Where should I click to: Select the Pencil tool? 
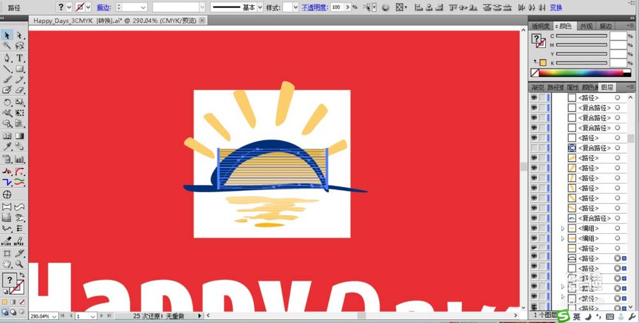20,79
